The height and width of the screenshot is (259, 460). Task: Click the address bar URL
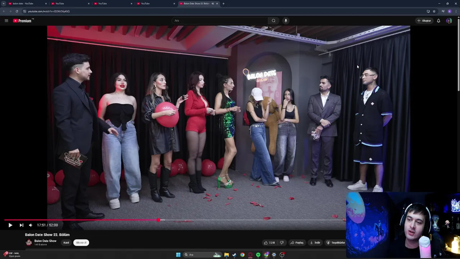point(49,11)
